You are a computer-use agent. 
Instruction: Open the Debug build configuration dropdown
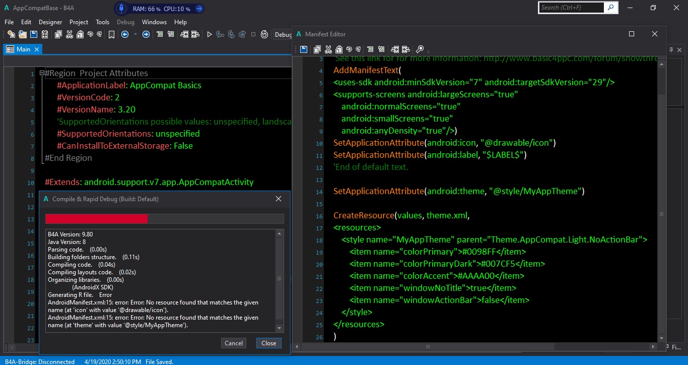pyautogui.click(x=283, y=35)
